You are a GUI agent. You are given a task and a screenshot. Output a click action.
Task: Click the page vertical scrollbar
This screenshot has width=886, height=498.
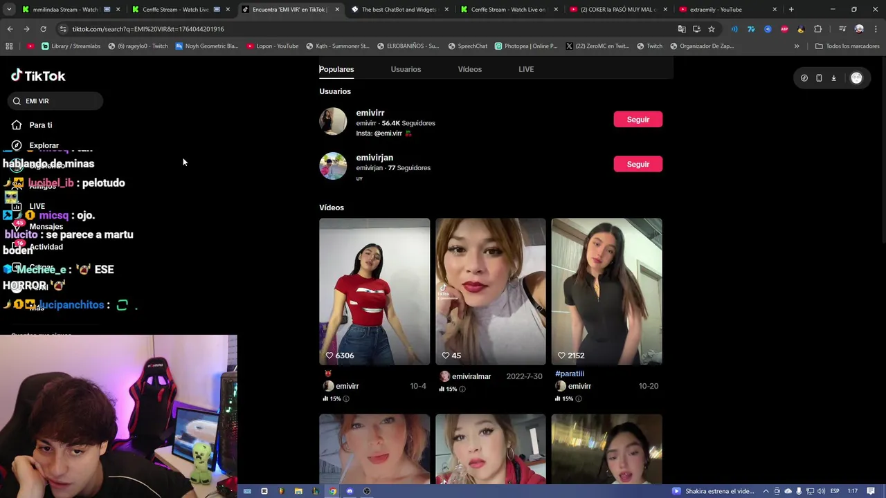[x=883, y=149]
